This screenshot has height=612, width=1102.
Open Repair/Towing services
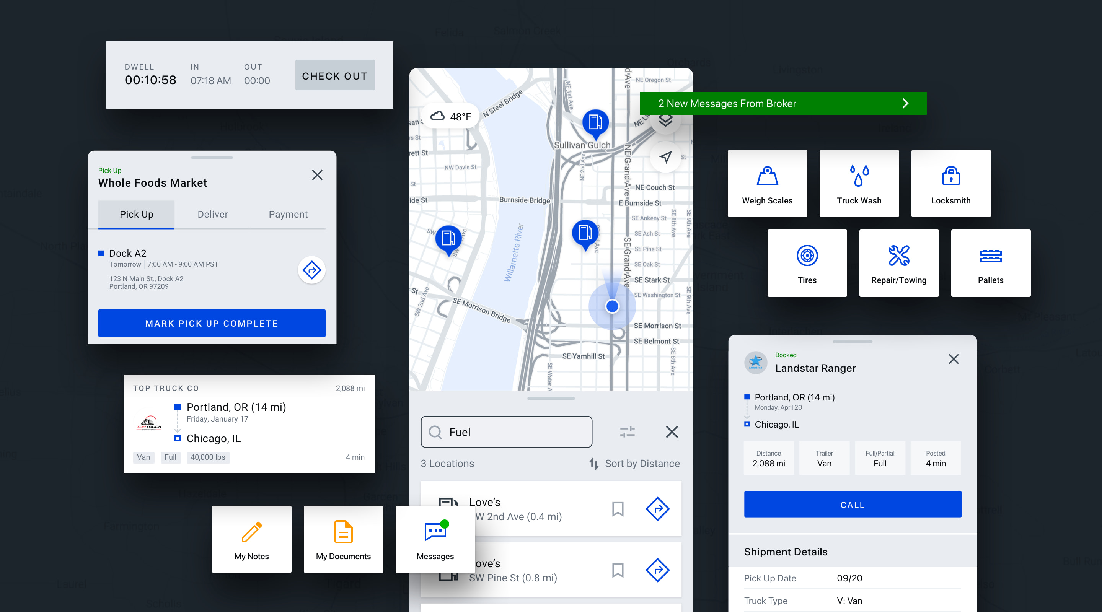[898, 263]
